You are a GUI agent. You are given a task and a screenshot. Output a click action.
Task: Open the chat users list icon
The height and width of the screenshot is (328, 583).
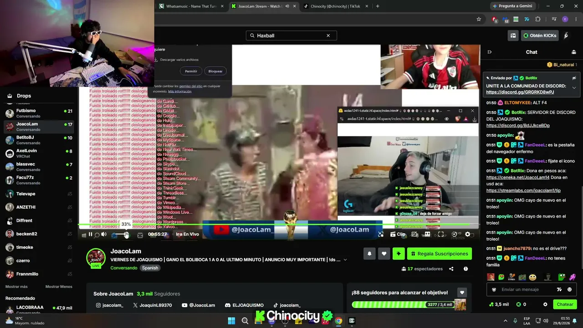pos(573,52)
